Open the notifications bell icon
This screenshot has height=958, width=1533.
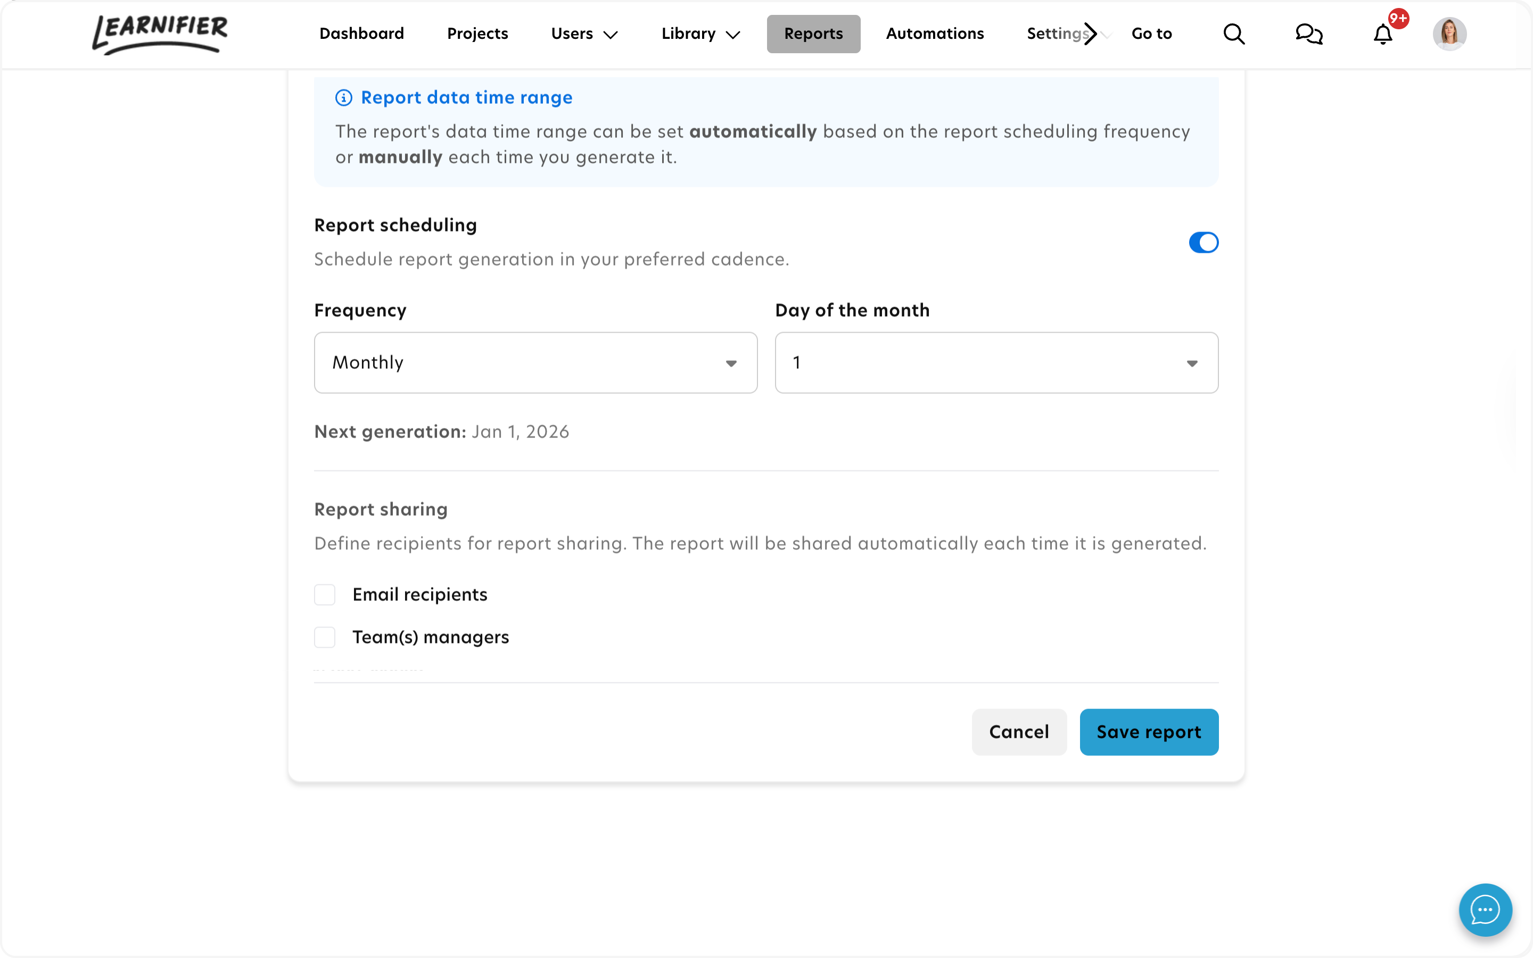pos(1383,34)
